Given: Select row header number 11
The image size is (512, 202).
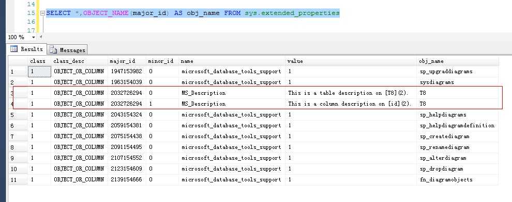Looking at the screenshot, I should click(x=18, y=180).
